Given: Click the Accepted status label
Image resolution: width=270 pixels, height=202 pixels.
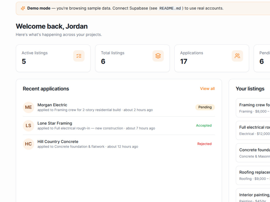Looking at the screenshot, I should coord(204,125).
